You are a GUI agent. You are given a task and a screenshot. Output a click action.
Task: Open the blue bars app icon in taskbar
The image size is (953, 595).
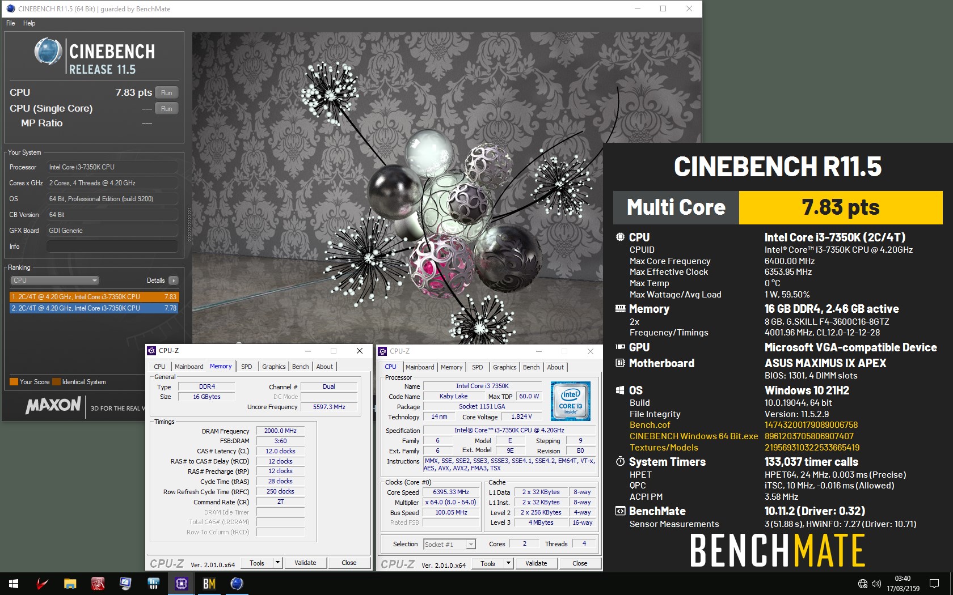click(x=153, y=584)
